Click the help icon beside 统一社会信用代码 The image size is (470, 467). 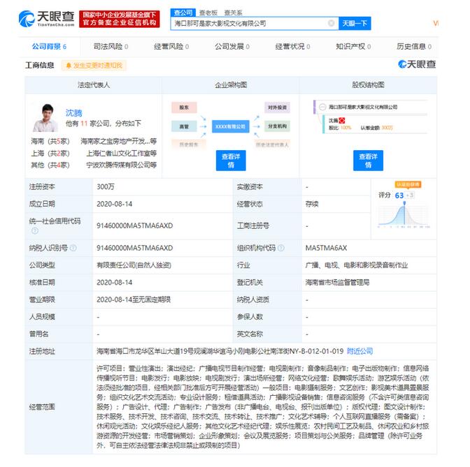(x=35, y=230)
